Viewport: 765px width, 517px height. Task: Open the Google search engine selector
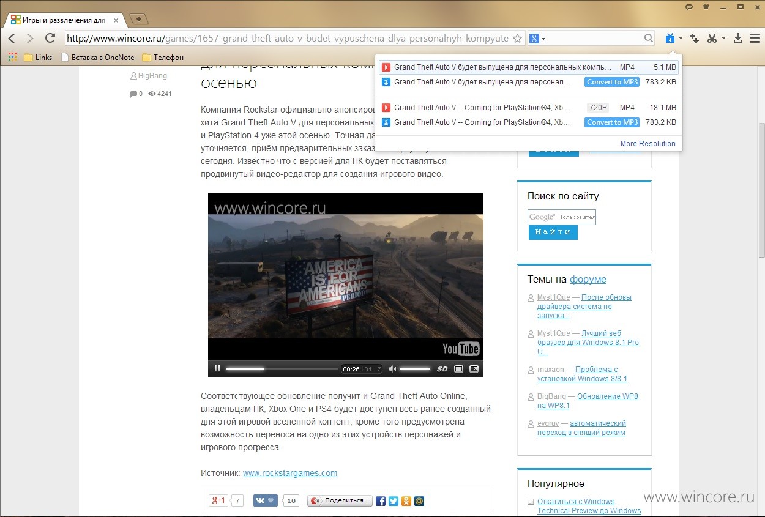click(x=537, y=39)
